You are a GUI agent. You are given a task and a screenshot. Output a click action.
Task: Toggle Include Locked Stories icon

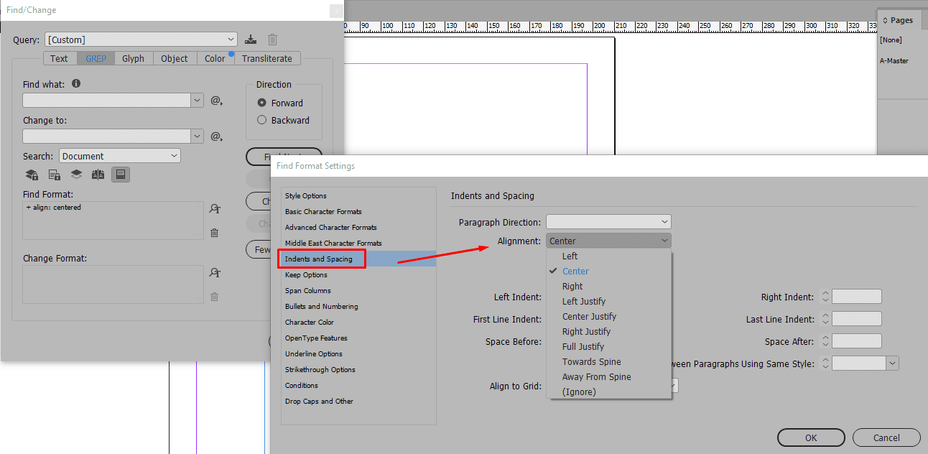[54, 175]
